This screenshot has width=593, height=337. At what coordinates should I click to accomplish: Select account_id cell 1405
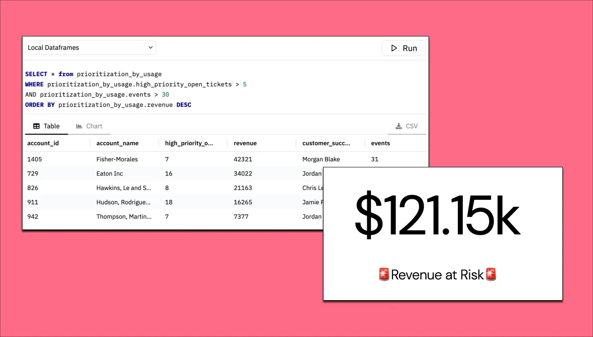(x=35, y=159)
